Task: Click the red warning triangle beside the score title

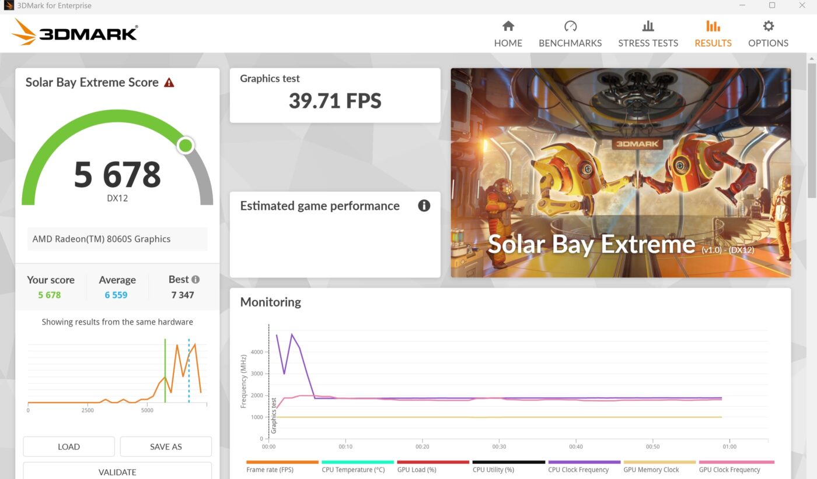Action: click(x=169, y=83)
